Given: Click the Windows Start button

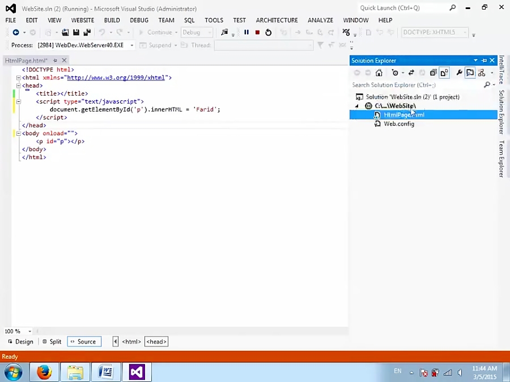Looking at the screenshot, I should (14, 372).
